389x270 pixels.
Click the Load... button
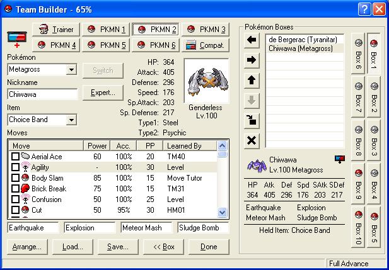(73, 247)
